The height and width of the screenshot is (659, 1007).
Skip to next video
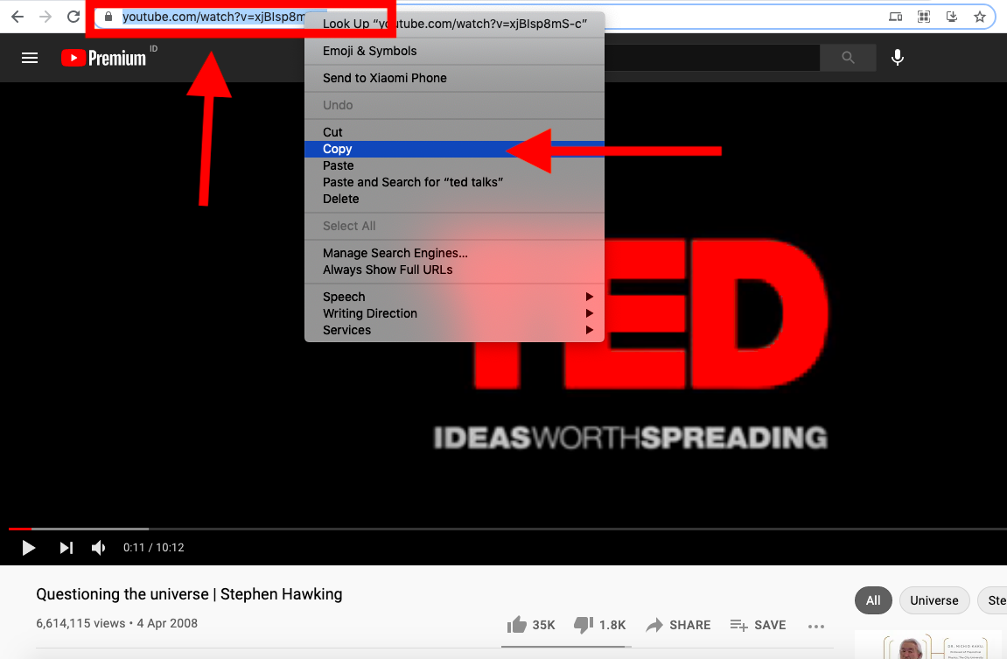(66, 548)
